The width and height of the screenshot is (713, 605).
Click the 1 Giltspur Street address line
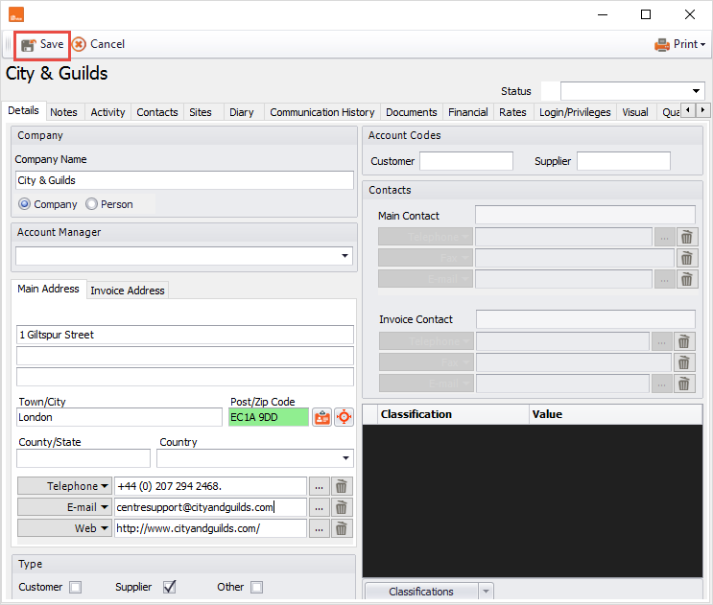click(x=185, y=335)
